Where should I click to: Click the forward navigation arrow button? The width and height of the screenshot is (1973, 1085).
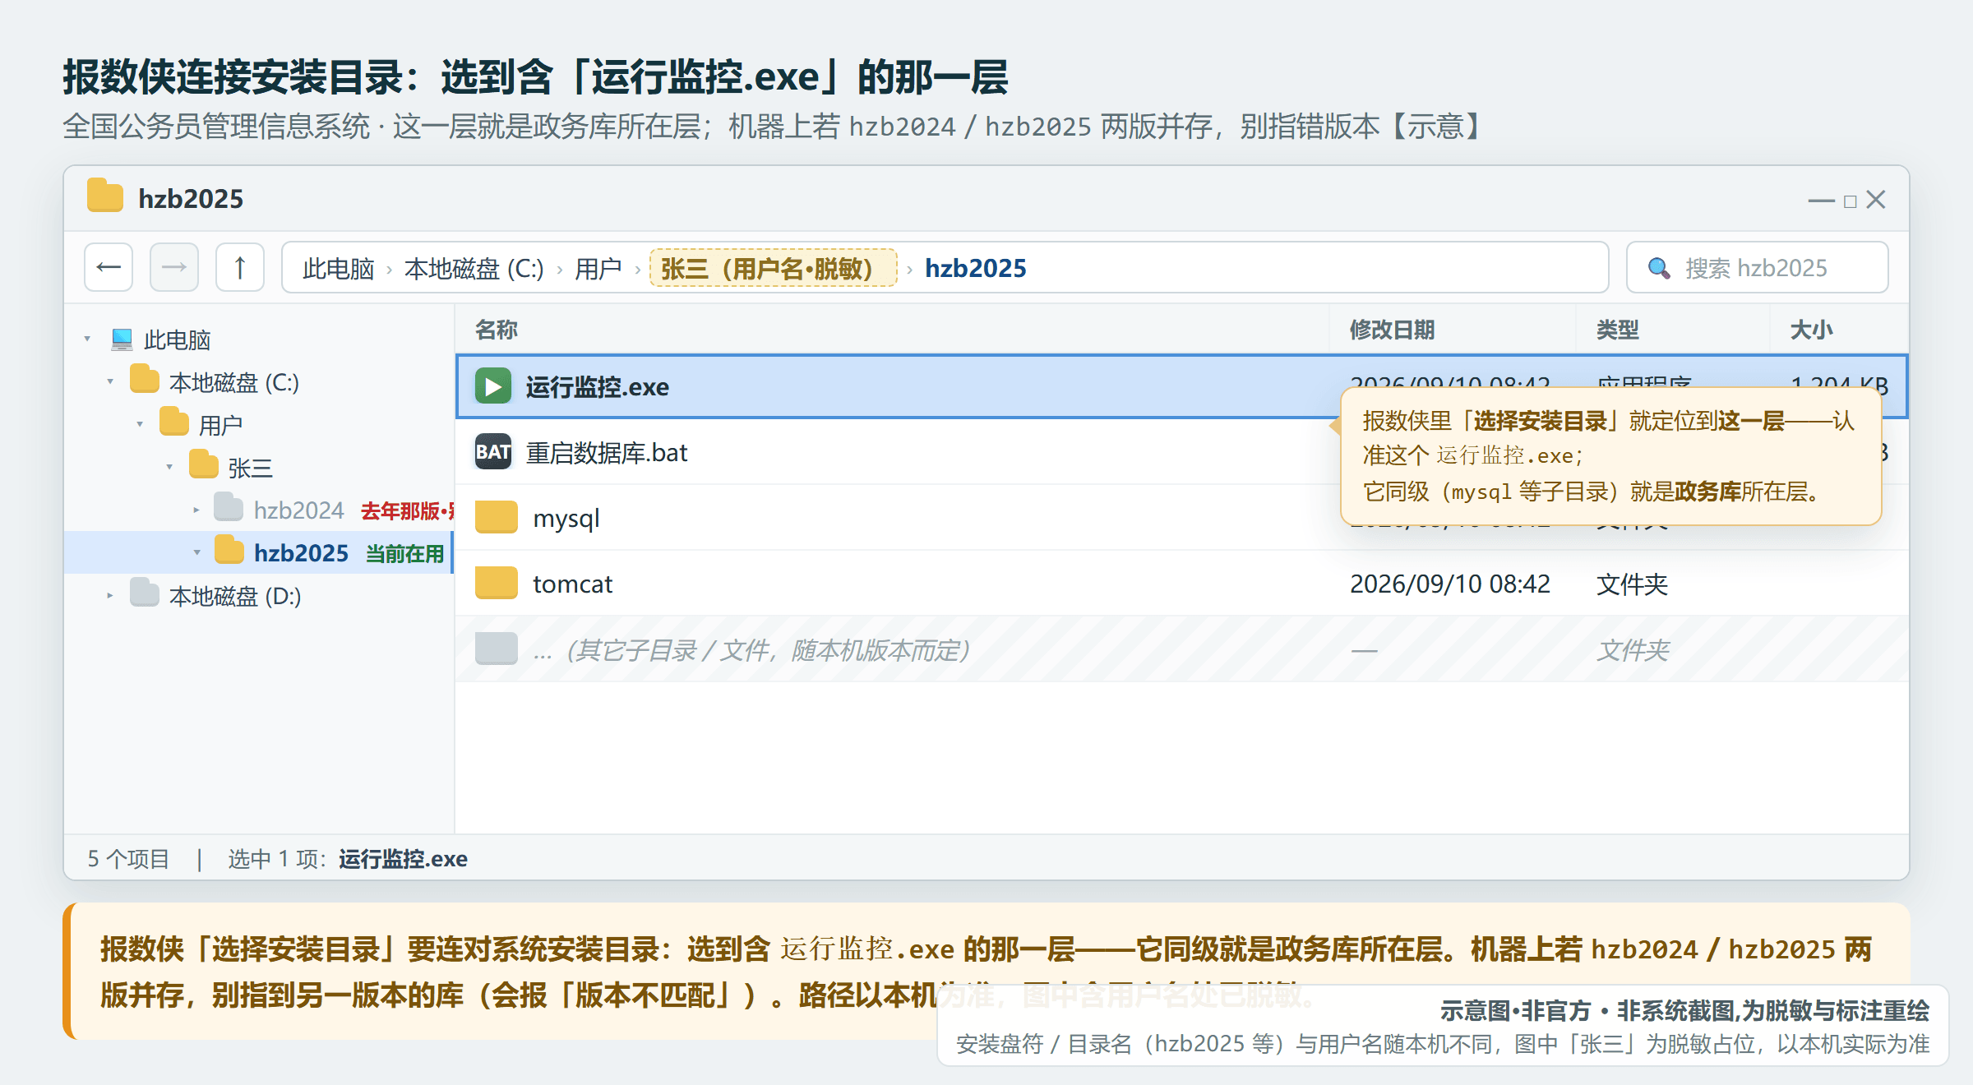tap(174, 267)
